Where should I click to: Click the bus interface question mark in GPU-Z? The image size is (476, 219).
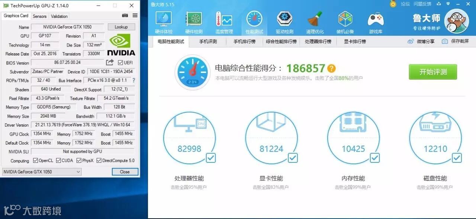(134, 80)
